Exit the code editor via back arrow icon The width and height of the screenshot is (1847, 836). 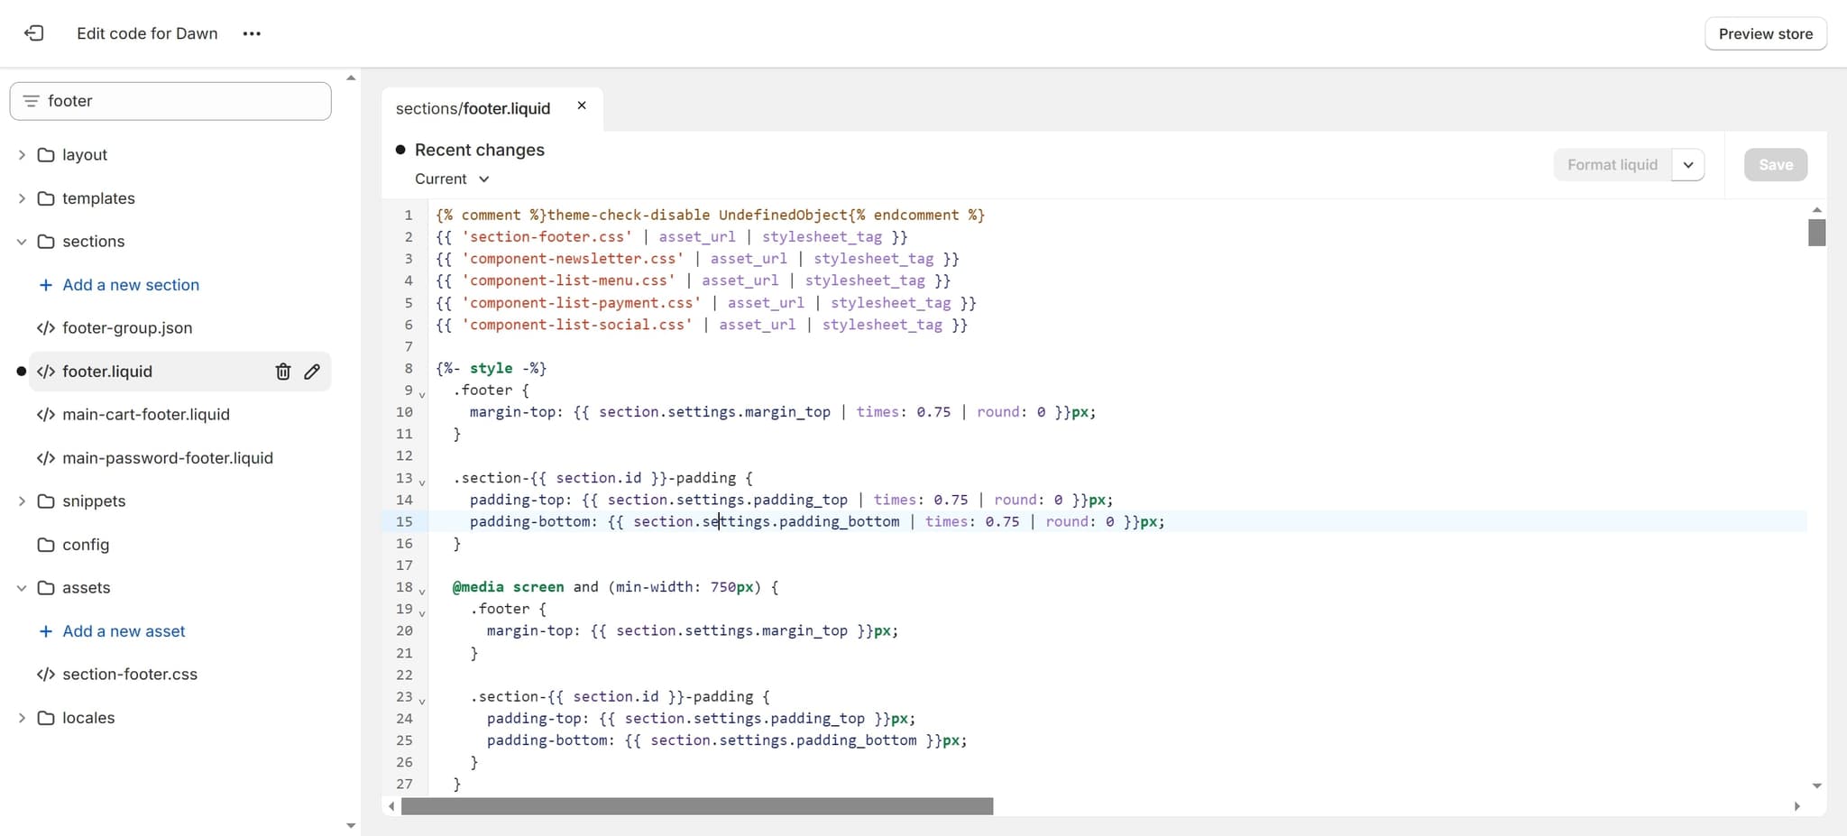coord(34,33)
